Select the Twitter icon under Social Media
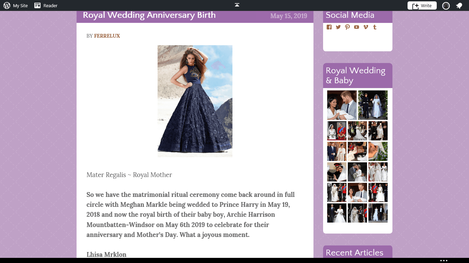This screenshot has height=263, width=469. click(x=338, y=27)
